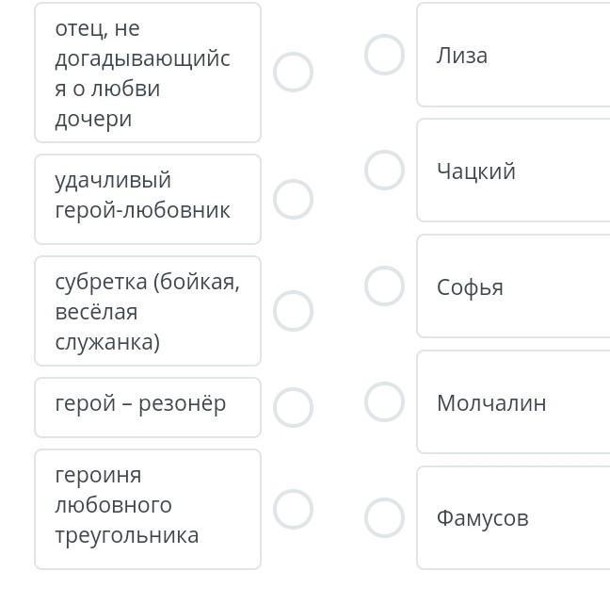This screenshot has height=604, width=610.
Task: Click the Лиза answer card
Action: point(514,55)
